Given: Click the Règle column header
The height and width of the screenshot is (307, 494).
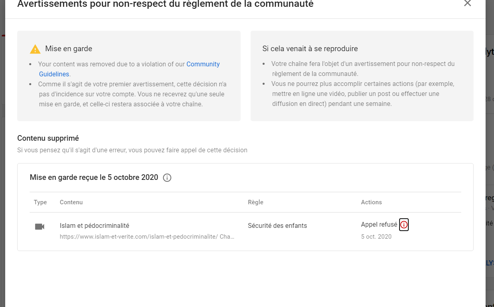Looking at the screenshot, I should 256,202.
